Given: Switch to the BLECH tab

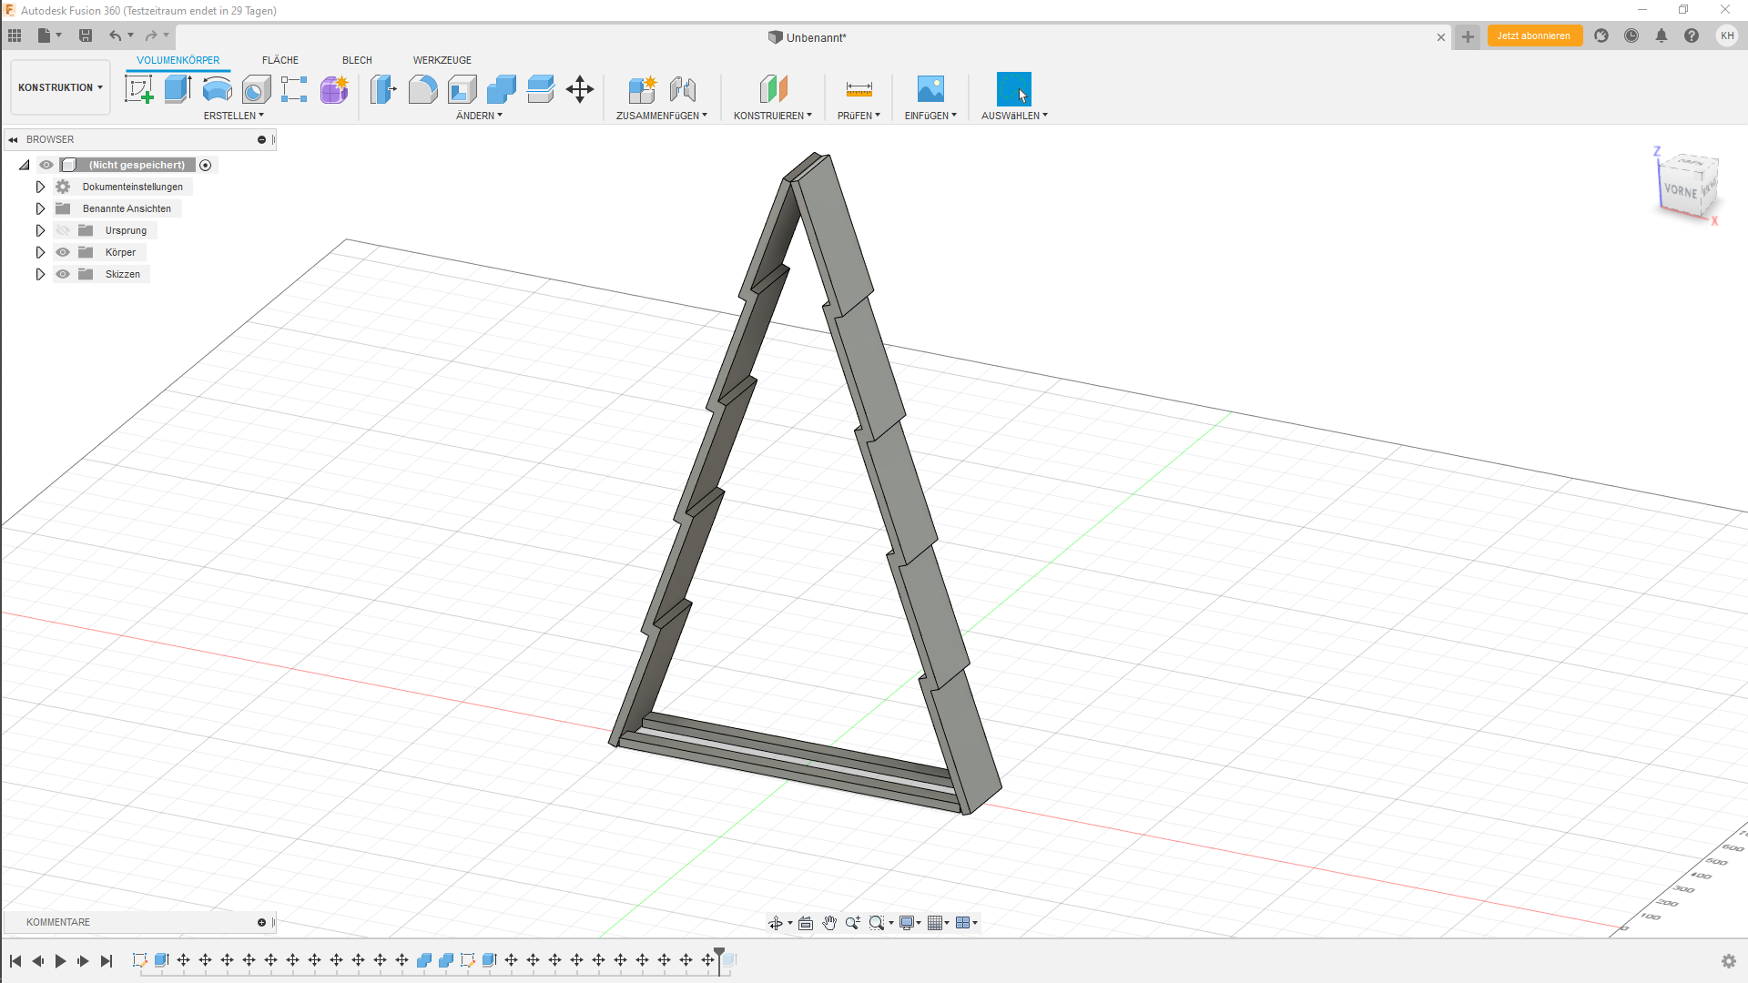Looking at the screenshot, I should pyautogui.click(x=356, y=60).
